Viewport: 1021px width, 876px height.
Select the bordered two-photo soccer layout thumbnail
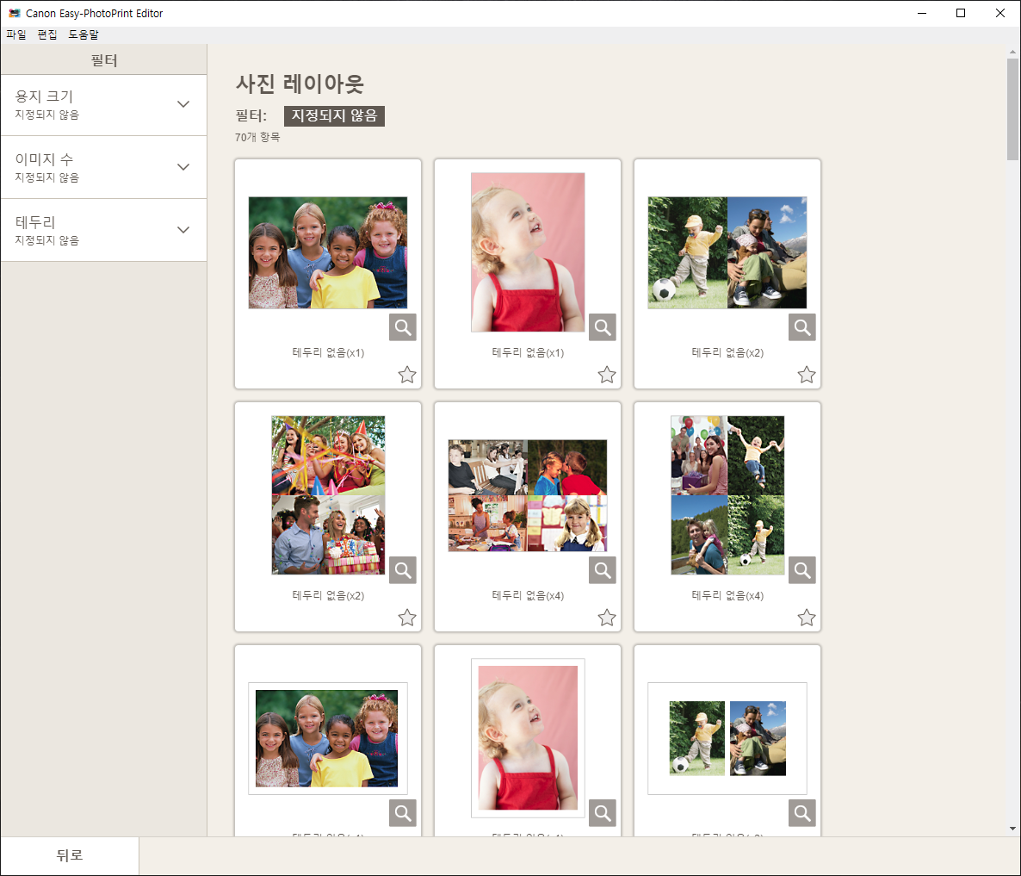[x=727, y=738]
